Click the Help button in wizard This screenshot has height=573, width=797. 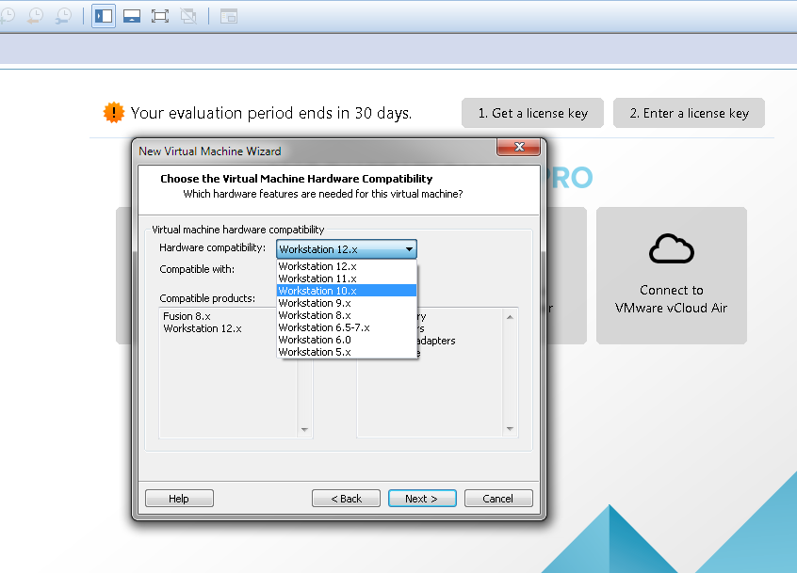tap(179, 499)
